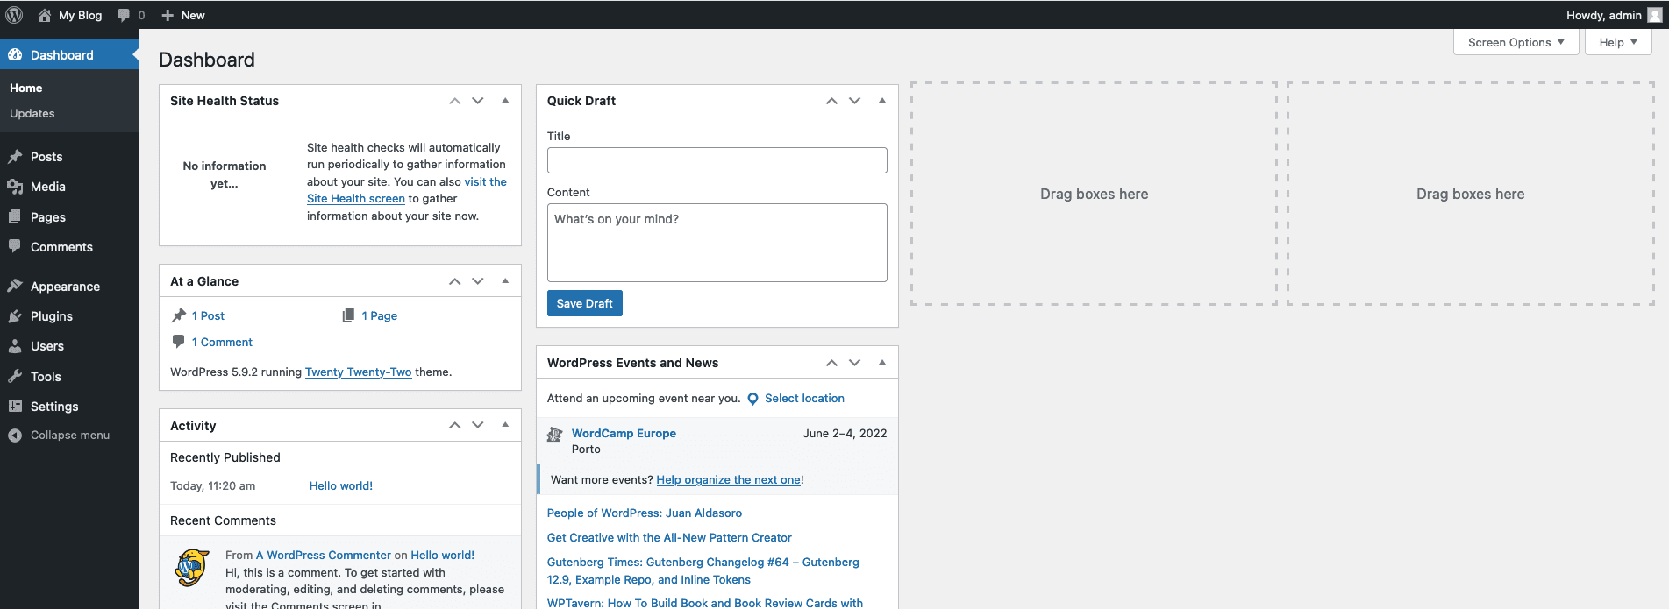Click the Quick Draft Title field
Screen dimensions: 1669x609
[717, 160]
